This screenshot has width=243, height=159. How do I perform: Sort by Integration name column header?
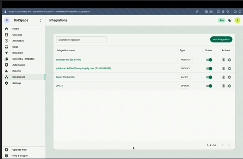point(66,50)
